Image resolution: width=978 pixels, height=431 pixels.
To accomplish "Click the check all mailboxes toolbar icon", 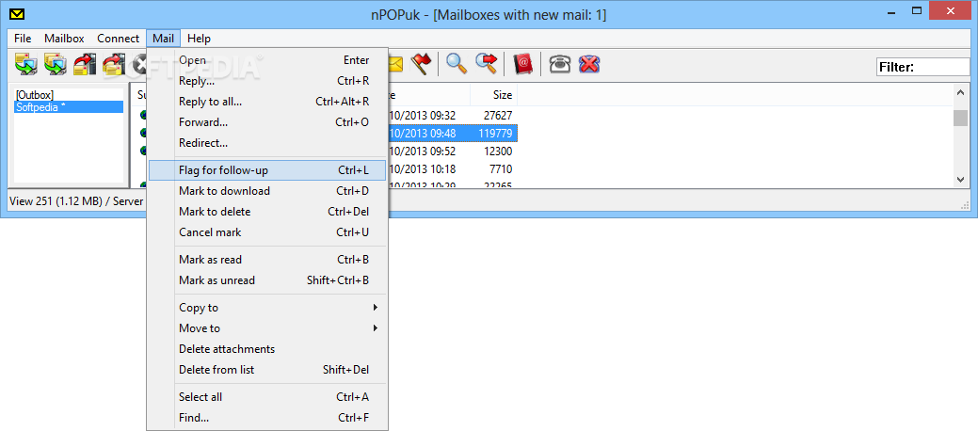I will pyautogui.click(x=56, y=64).
